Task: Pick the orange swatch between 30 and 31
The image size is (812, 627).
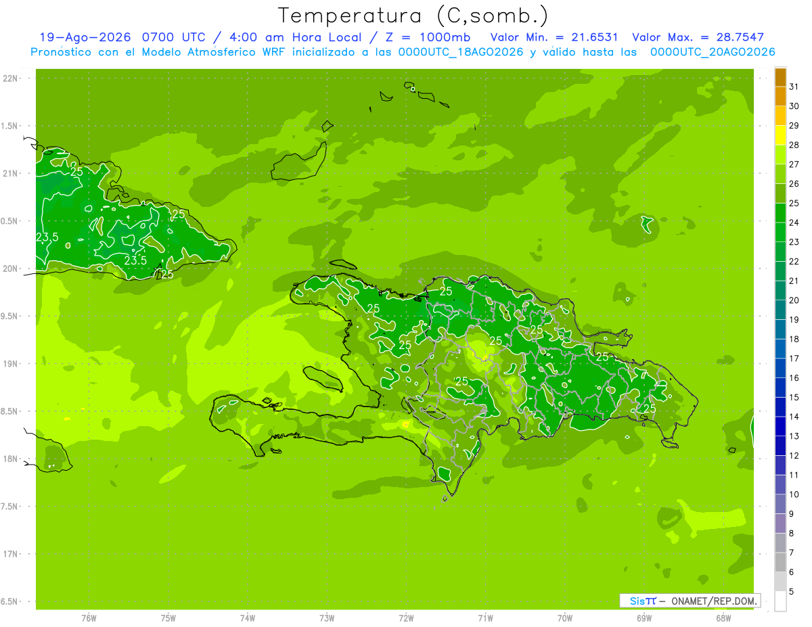Action: (780, 97)
